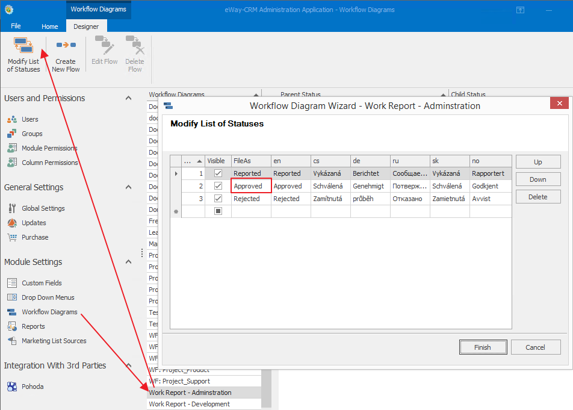Uncheck Visible for the Rejected status
The width and height of the screenshot is (573, 410).
(218, 199)
